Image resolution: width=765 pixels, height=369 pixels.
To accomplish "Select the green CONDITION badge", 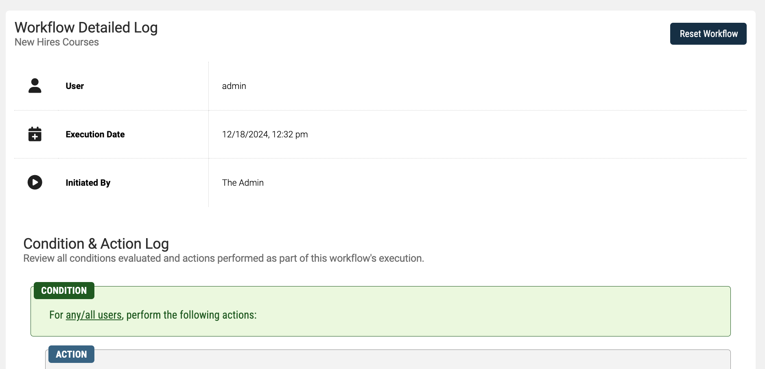I will pyautogui.click(x=64, y=291).
